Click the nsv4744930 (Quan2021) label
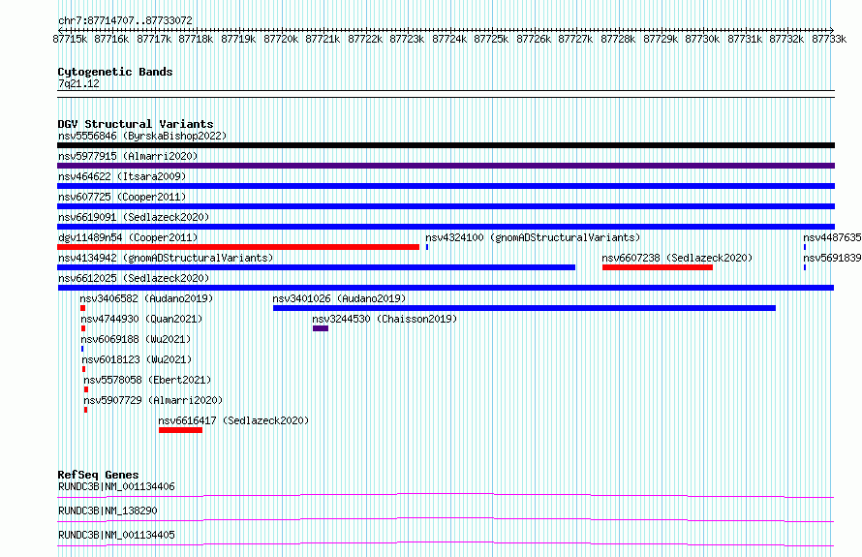The height and width of the screenshot is (557, 862). pos(141,319)
